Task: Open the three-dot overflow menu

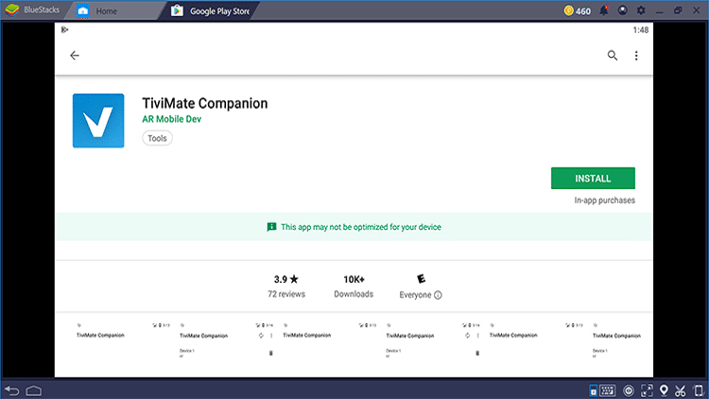Action: tap(636, 55)
